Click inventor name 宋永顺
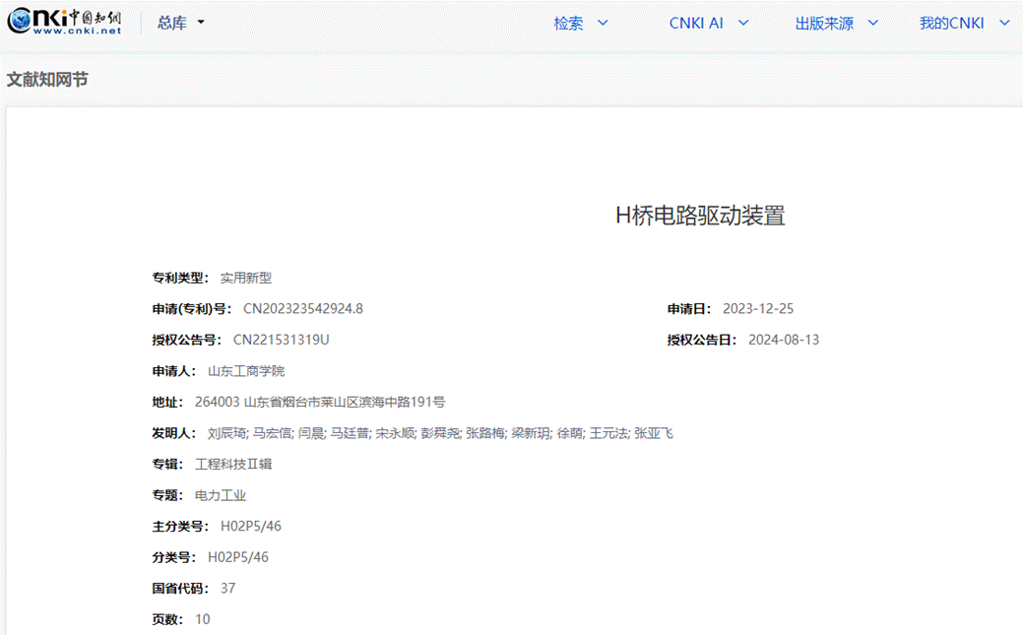Image resolution: width=1023 pixels, height=635 pixels. click(x=394, y=433)
